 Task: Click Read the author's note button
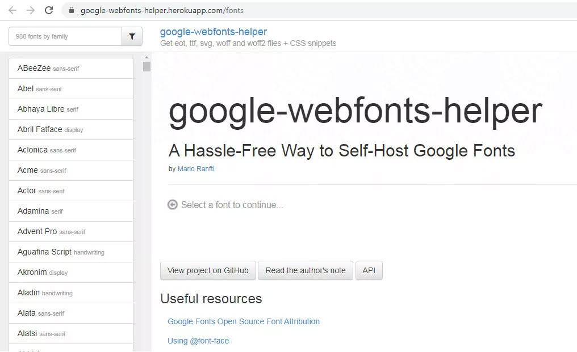306,270
